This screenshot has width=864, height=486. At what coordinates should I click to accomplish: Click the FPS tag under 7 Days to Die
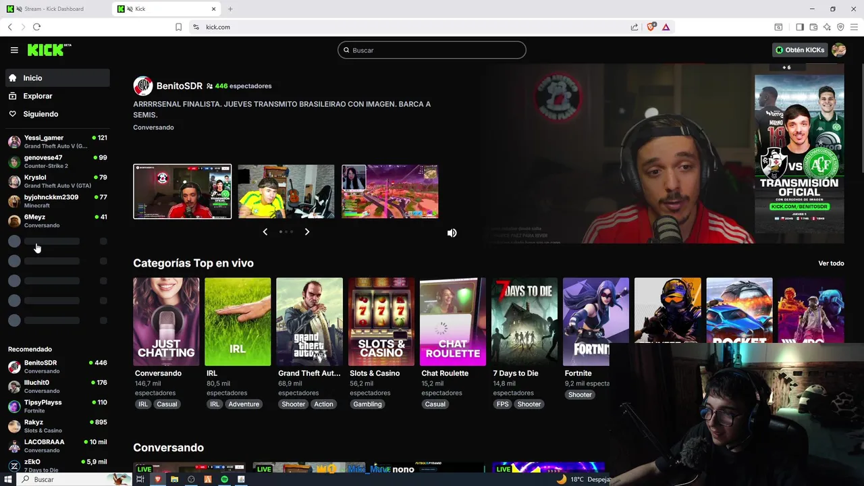click(x=502, y=404)
